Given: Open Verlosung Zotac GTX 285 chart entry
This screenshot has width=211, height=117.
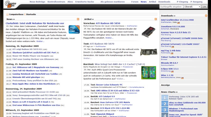Looking at the screenshot, I should [184, 98].
